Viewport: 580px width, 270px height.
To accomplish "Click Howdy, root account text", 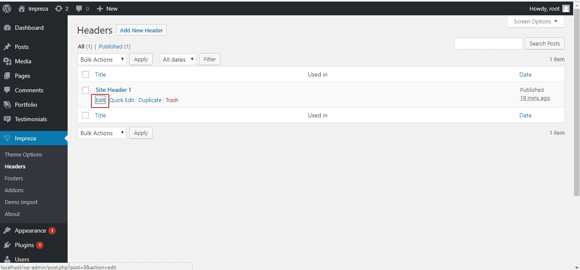I will click(x=544, y=9).
